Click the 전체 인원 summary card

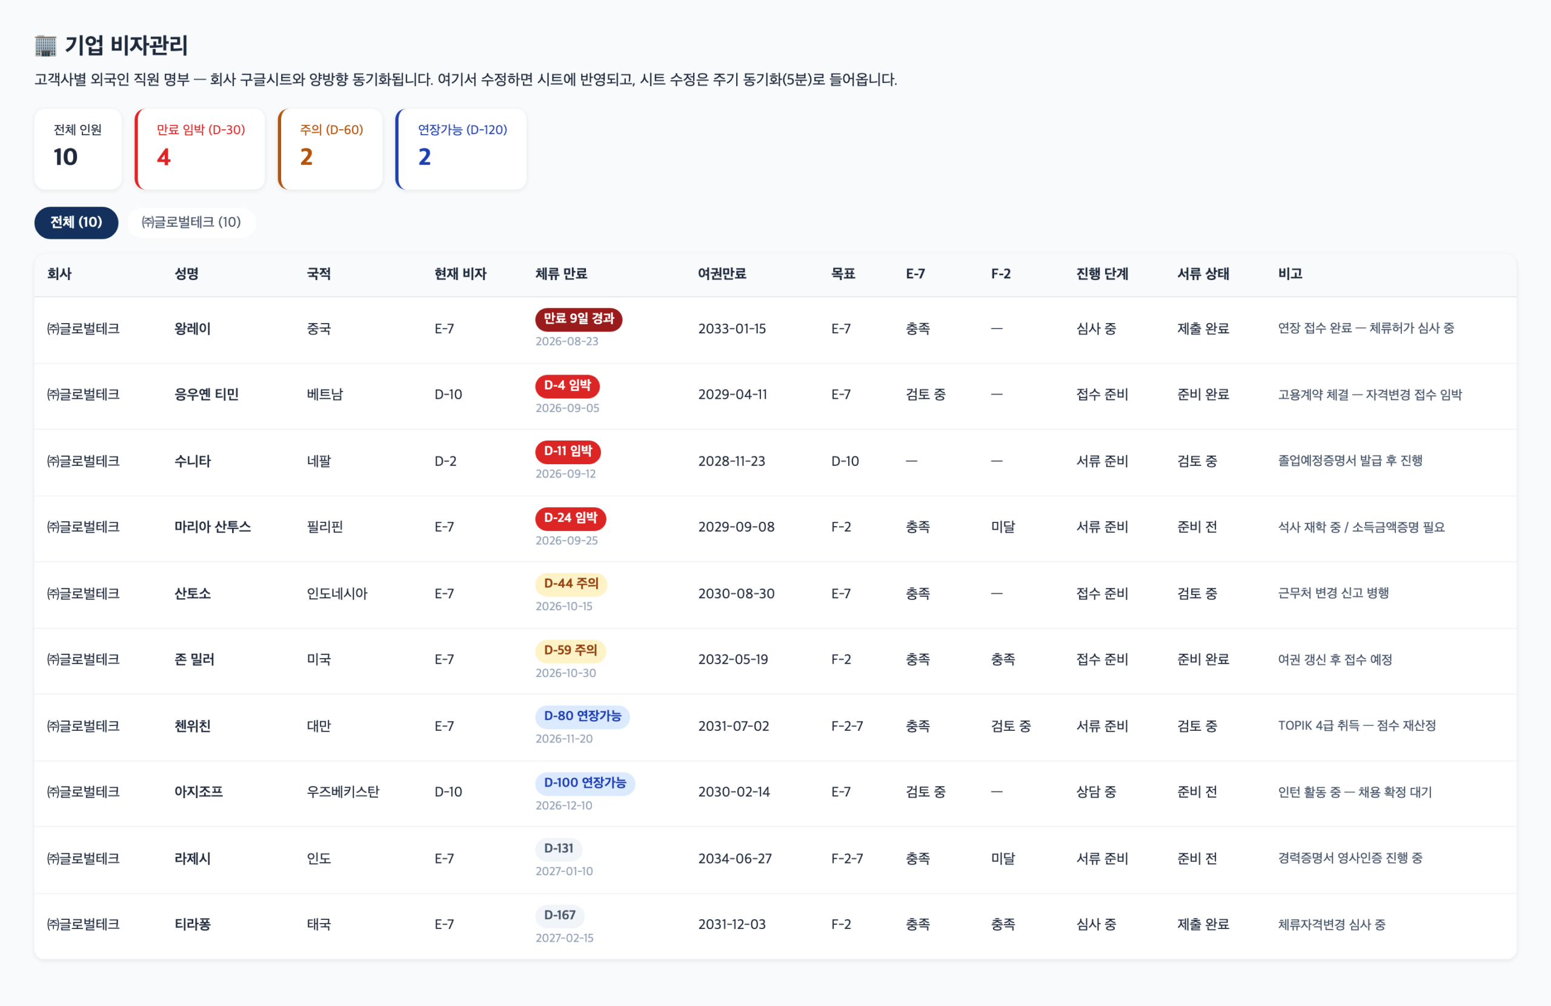pos(78,148)
